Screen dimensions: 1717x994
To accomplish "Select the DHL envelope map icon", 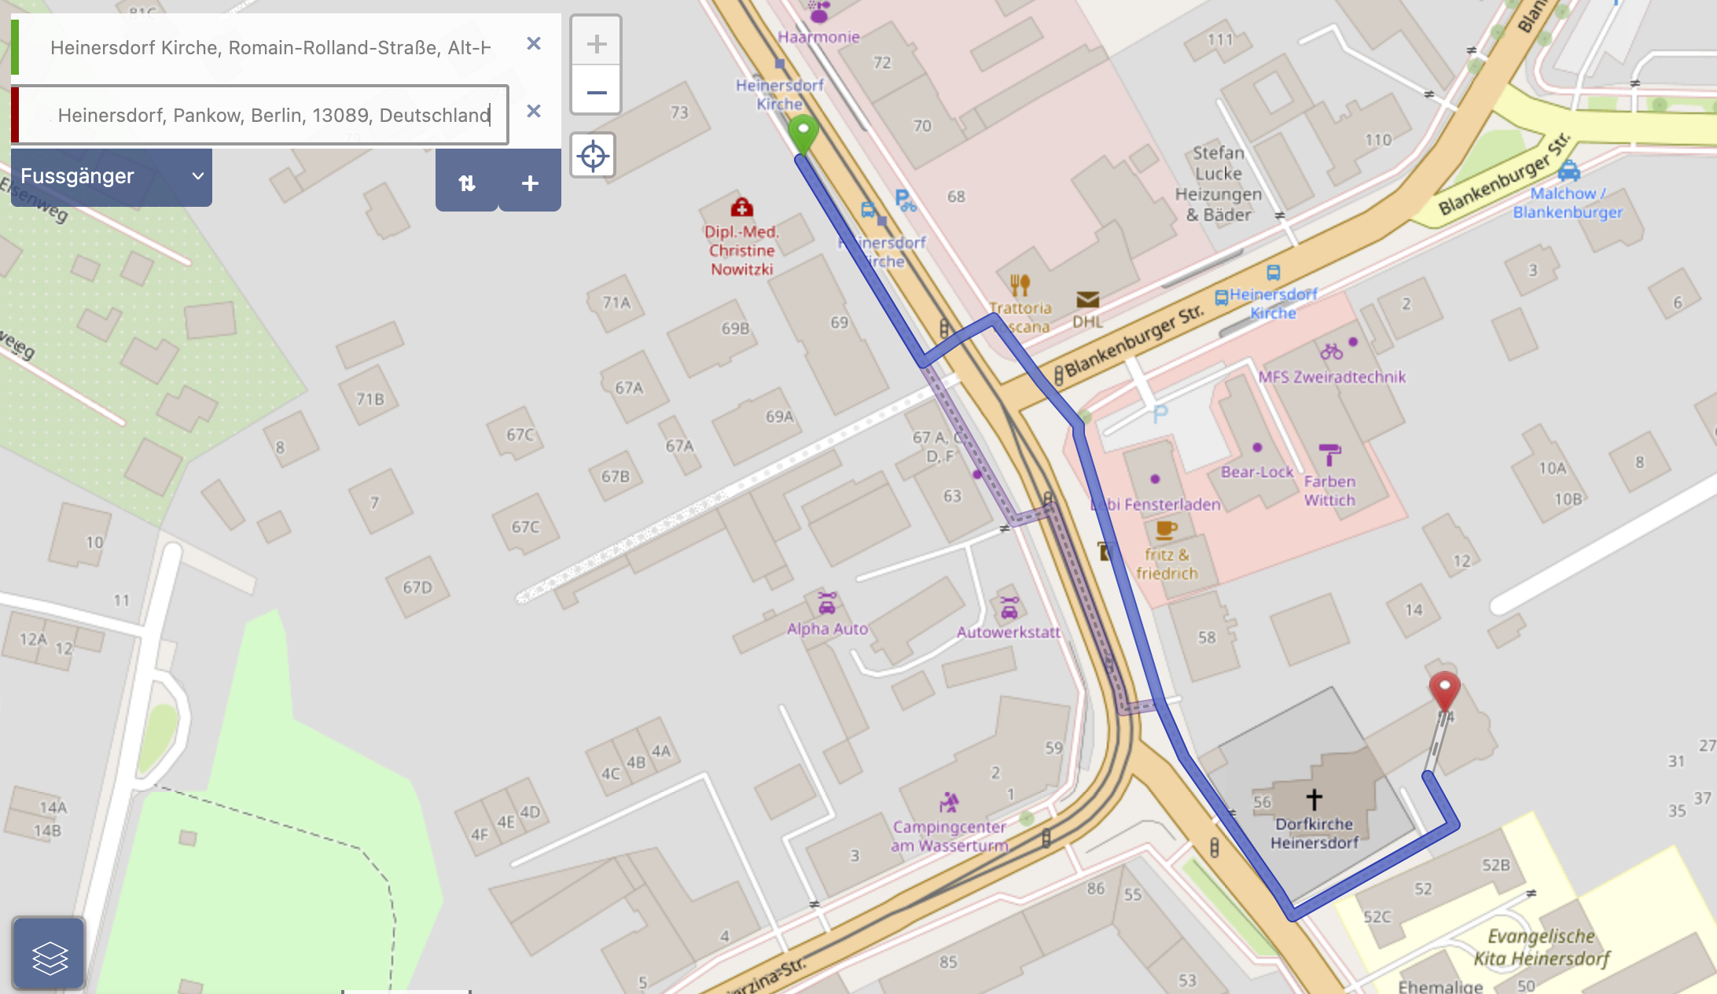I will 1088,300.
